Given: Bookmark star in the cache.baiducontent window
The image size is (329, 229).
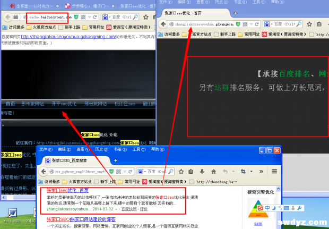Looking at the screenshot, I should click(146, 17).
